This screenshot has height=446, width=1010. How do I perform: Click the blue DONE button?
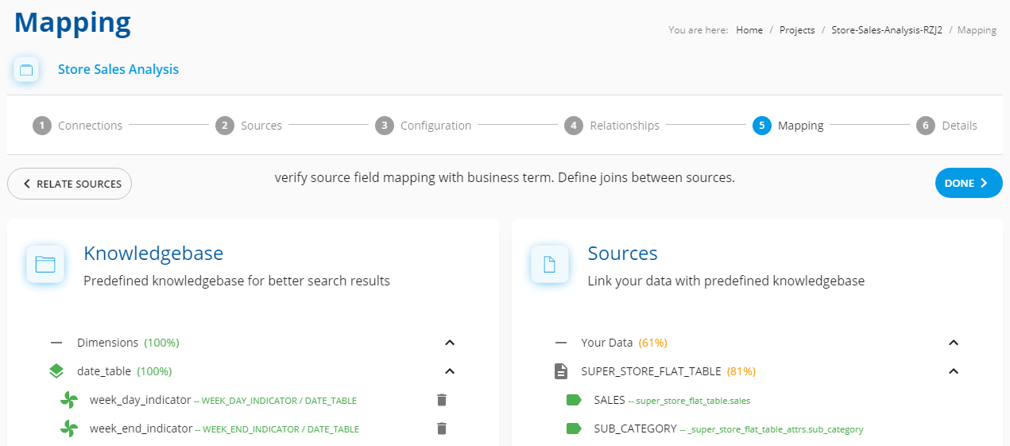[969, 183]
